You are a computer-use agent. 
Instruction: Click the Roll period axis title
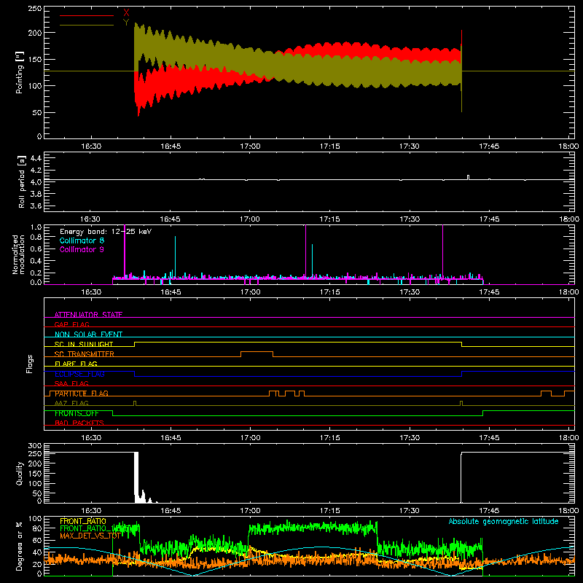(x=22, y=181)
